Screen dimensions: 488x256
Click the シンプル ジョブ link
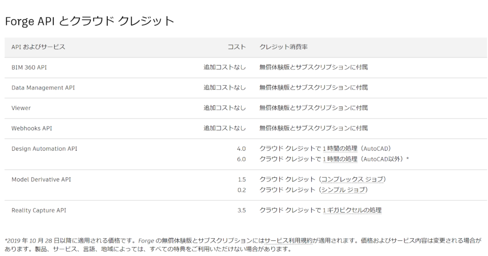pyautogui.click(x=343, y=190)
